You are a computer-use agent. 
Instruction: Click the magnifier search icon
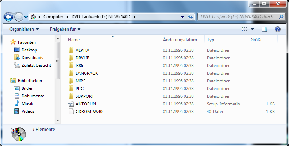(281, 17)
